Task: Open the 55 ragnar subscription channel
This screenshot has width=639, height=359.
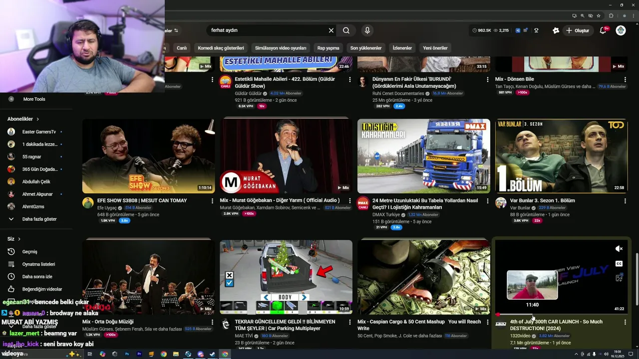Action: click(x=36, y=157)
